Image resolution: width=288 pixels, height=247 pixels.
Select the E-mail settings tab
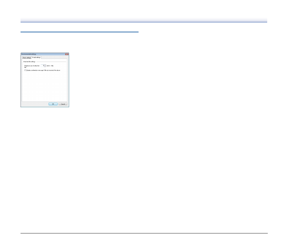36,58
